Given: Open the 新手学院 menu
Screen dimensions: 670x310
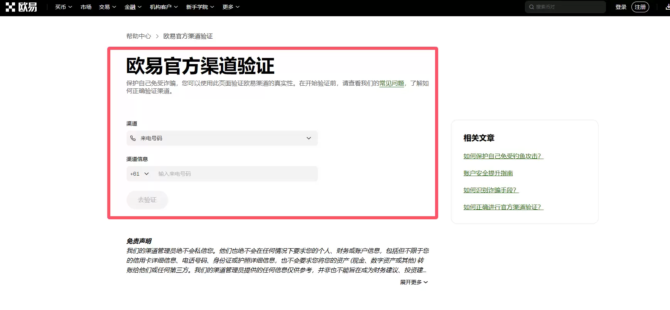Looking at the screenshot, I should click(200, 7).
